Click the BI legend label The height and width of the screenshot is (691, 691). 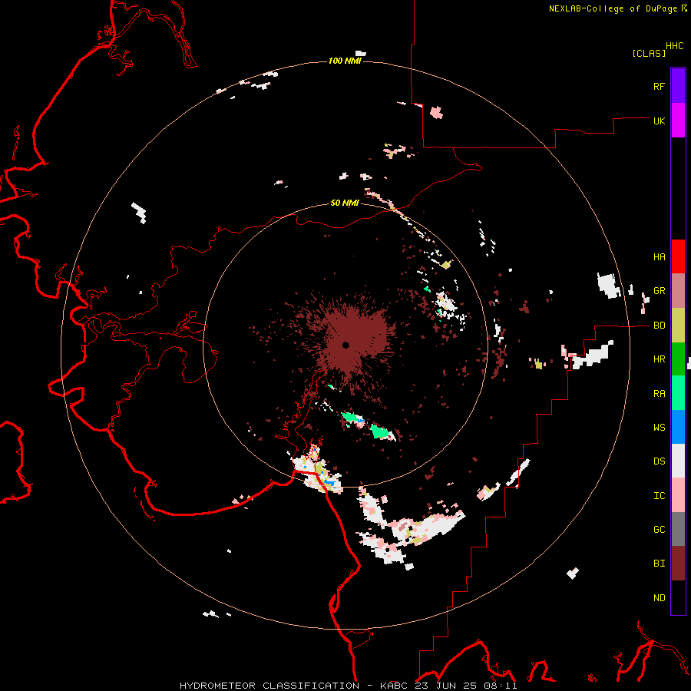point(659,564)
